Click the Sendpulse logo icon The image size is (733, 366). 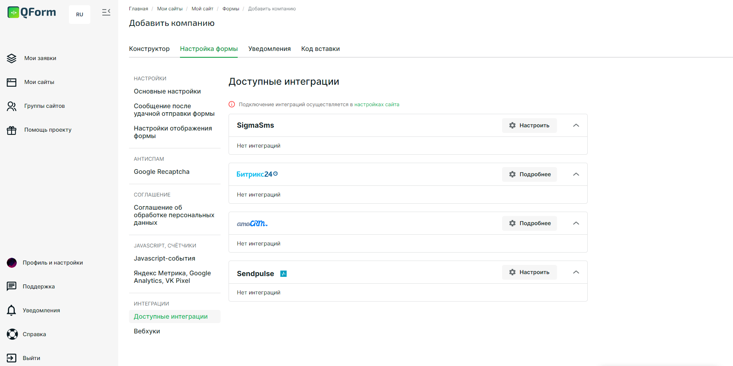pos(283,274)
